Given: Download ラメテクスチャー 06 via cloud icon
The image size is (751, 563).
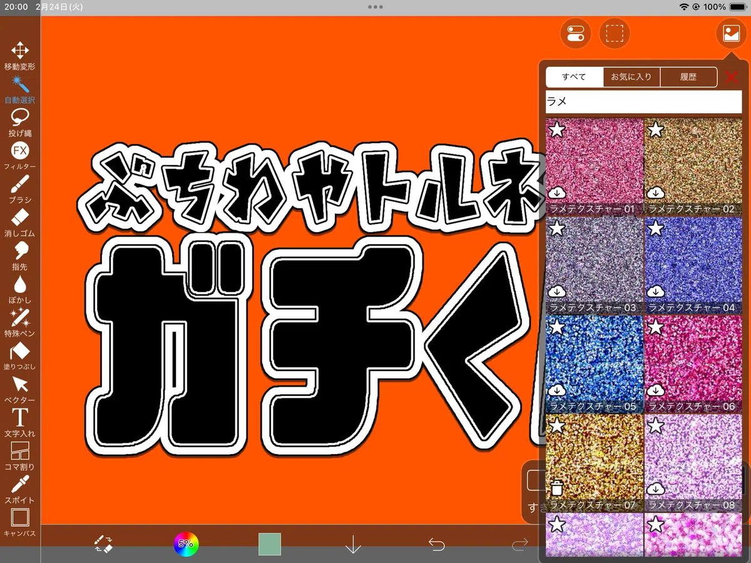Looking at the screenshot, I should tap(656, 390).
